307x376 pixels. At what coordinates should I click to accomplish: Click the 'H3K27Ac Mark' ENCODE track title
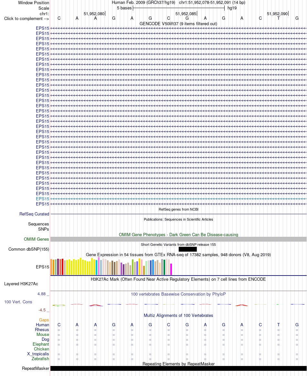click(178, 279)
